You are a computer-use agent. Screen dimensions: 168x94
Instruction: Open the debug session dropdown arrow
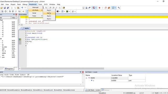[x=96, y=8]
